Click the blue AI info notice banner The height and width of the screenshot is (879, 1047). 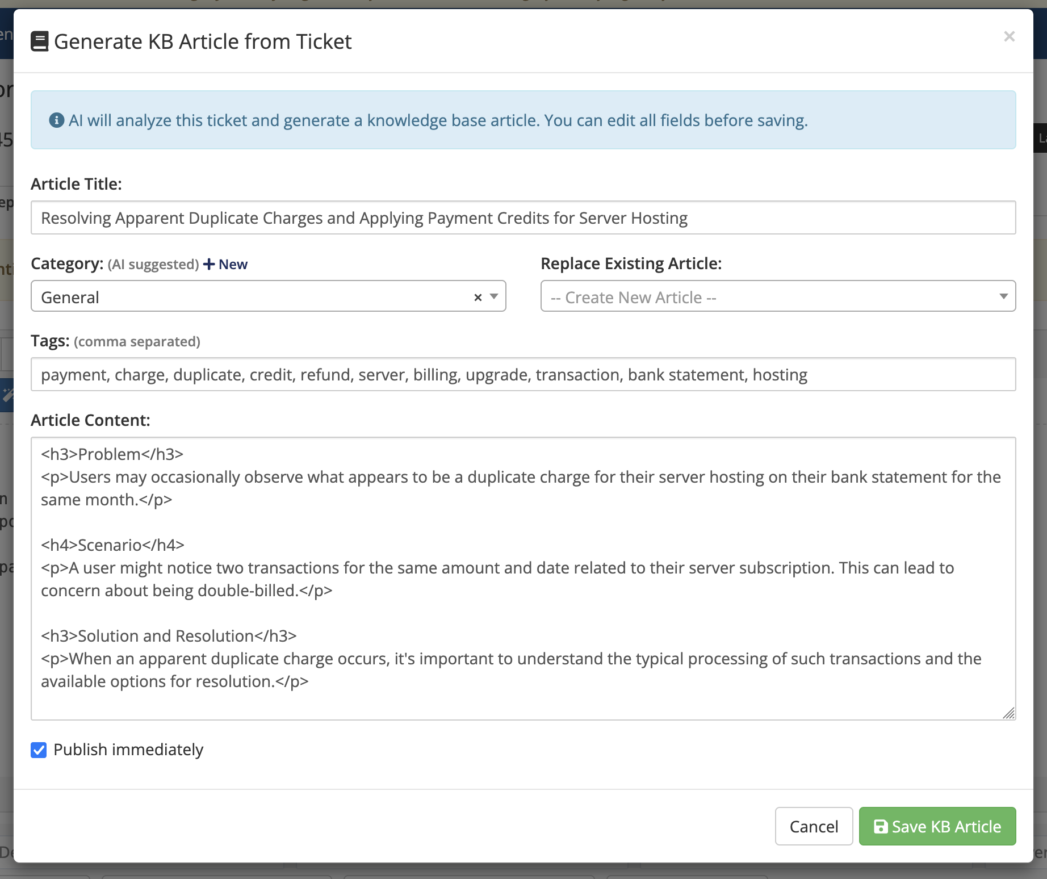pyautogui.click(x=522, y=120)
